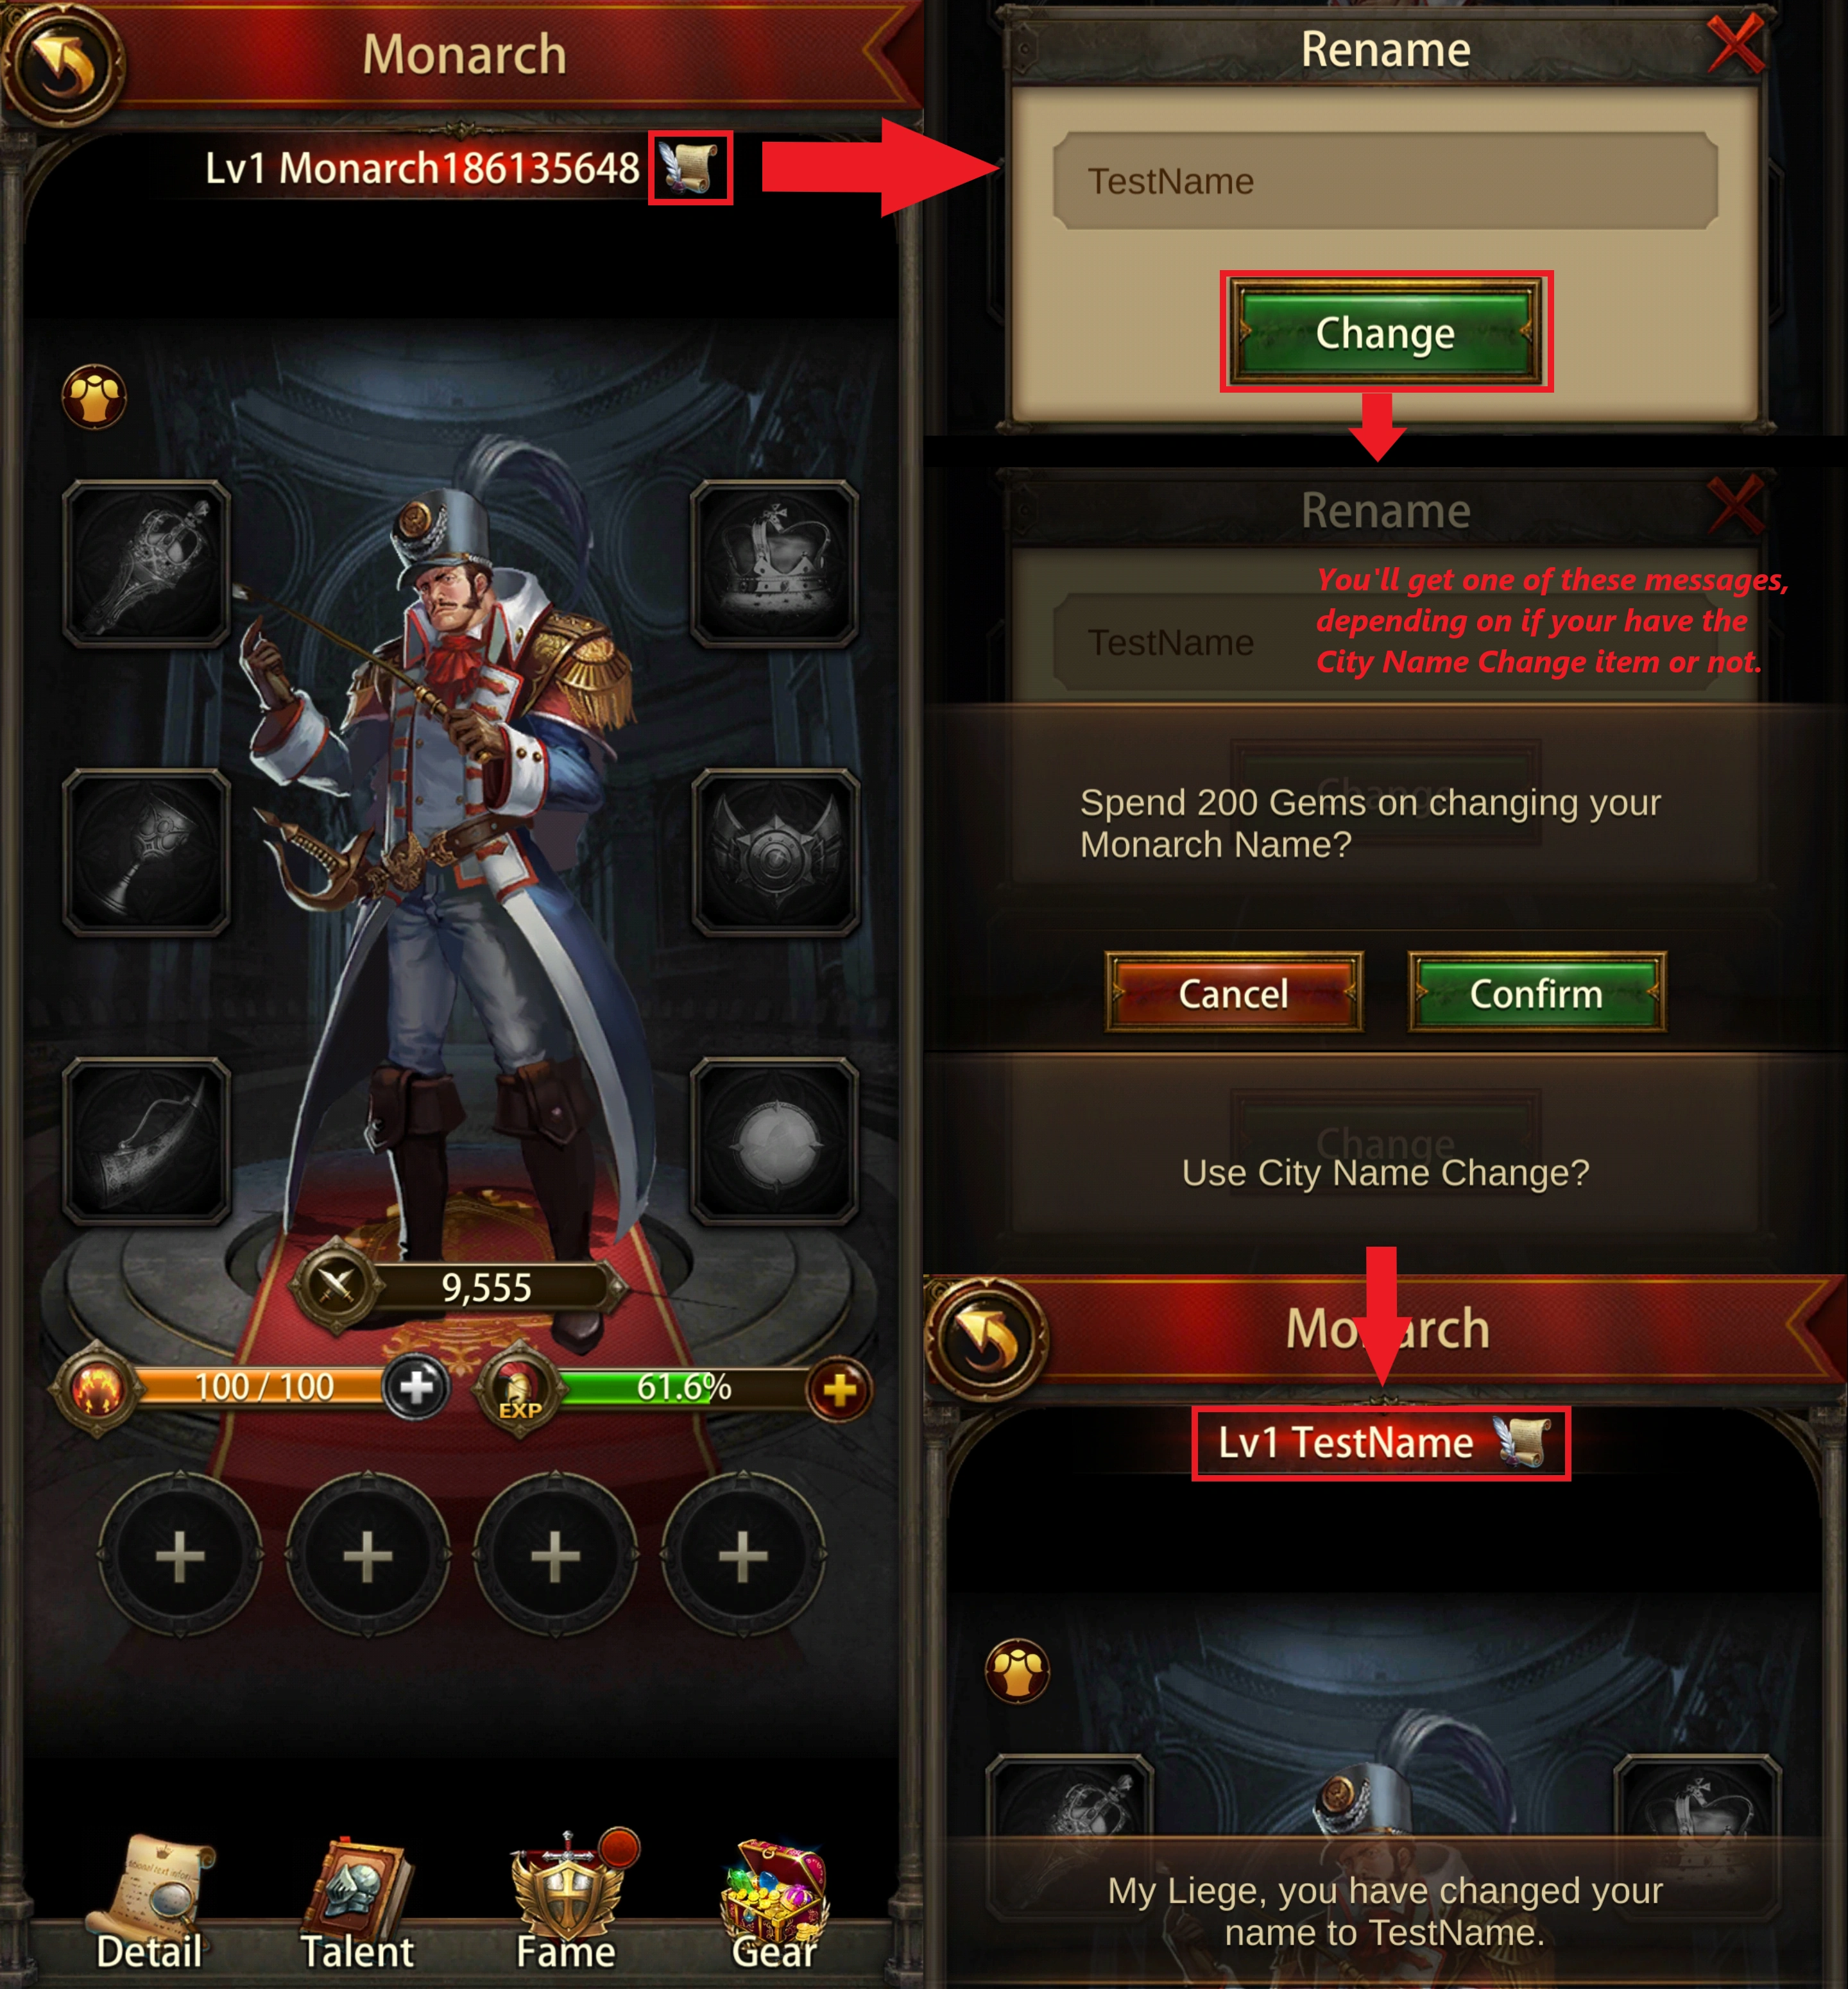Tap the rename scroll icon beside Monarch186135648
This screenshot has width=1848, height=1989.
tap(689, 167)
